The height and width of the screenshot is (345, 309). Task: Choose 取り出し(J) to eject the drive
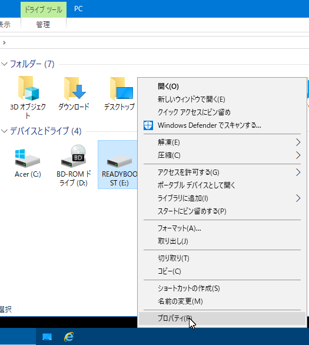222,241
